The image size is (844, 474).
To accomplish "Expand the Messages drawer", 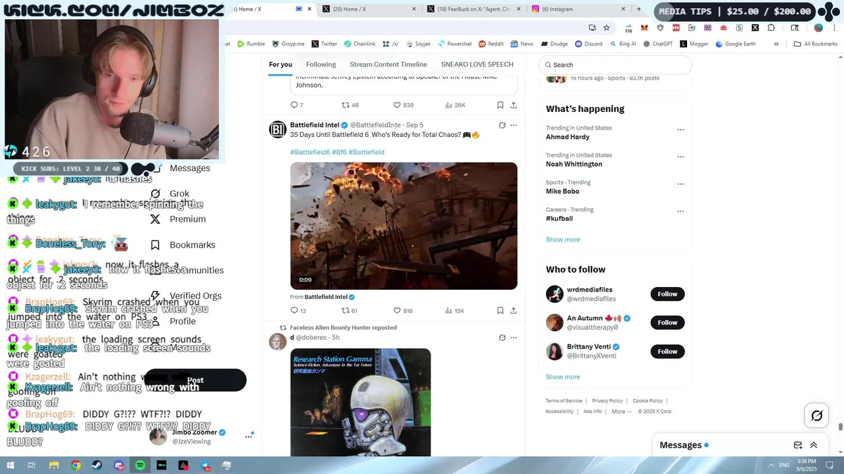I will click(814, 445).
